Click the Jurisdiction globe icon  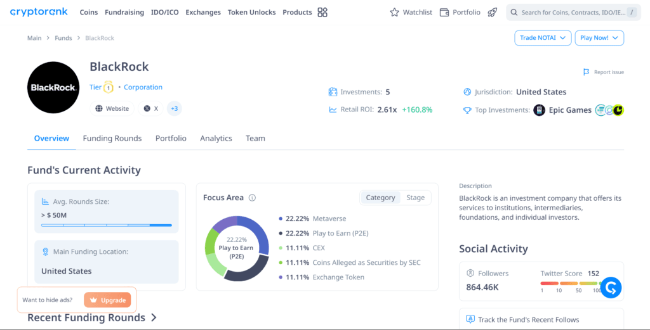467,92
